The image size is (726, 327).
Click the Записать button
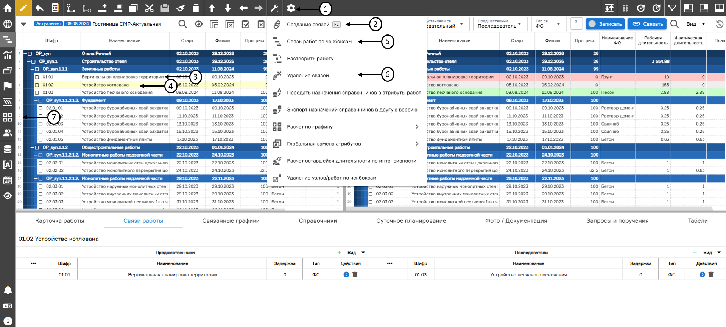pyautogui.click(x=605, y=24)
